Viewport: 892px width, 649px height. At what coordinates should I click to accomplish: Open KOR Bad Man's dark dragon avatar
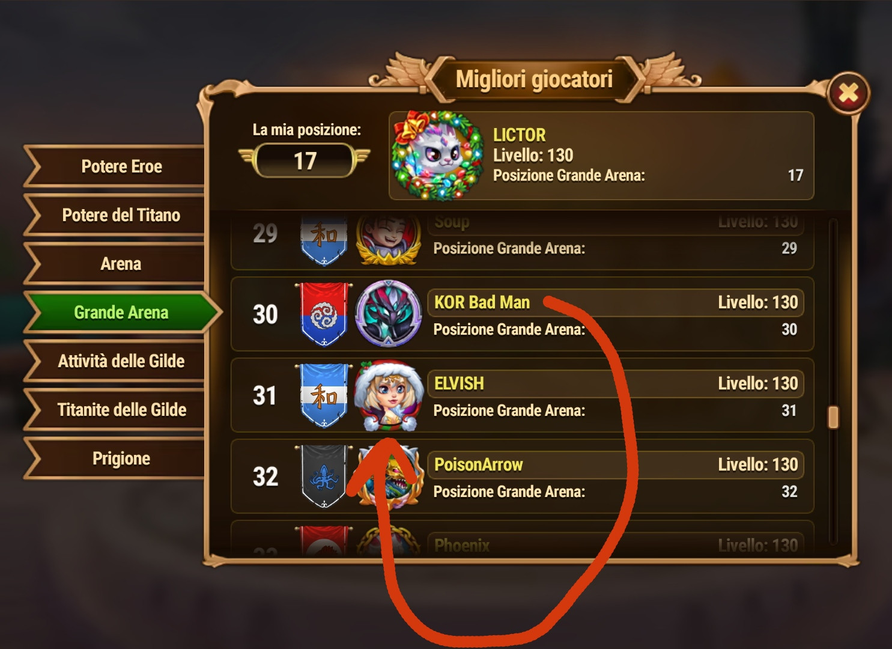pyautogui.click(x=389, y=314)
